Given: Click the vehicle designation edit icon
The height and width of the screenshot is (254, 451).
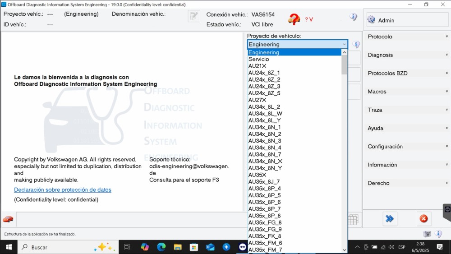Looking at the screenshot, I should pos(194,16).
